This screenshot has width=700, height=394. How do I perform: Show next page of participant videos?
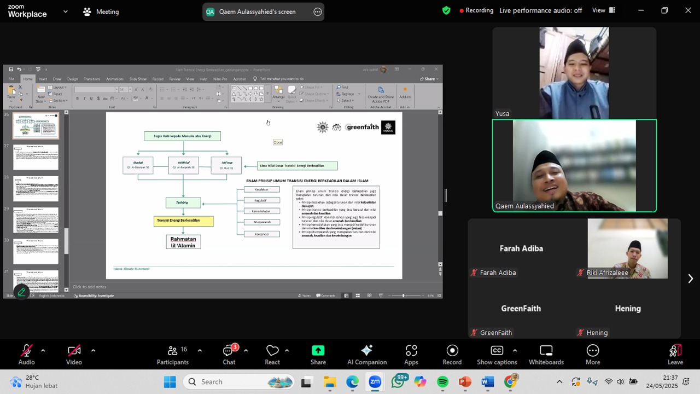(x=690, y=279)
